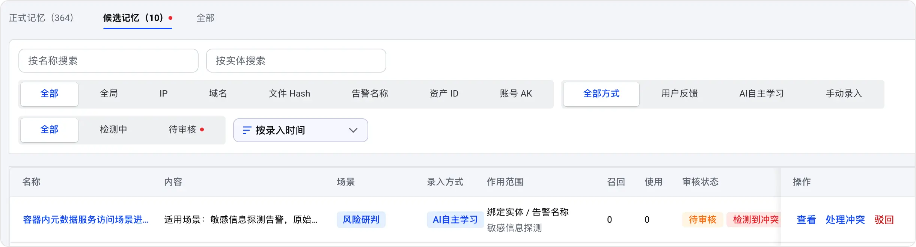This screenshot has height=247, width=916.
Task: Filter input method by AI自主学习 segment
Action: click(x=762, y=94)
